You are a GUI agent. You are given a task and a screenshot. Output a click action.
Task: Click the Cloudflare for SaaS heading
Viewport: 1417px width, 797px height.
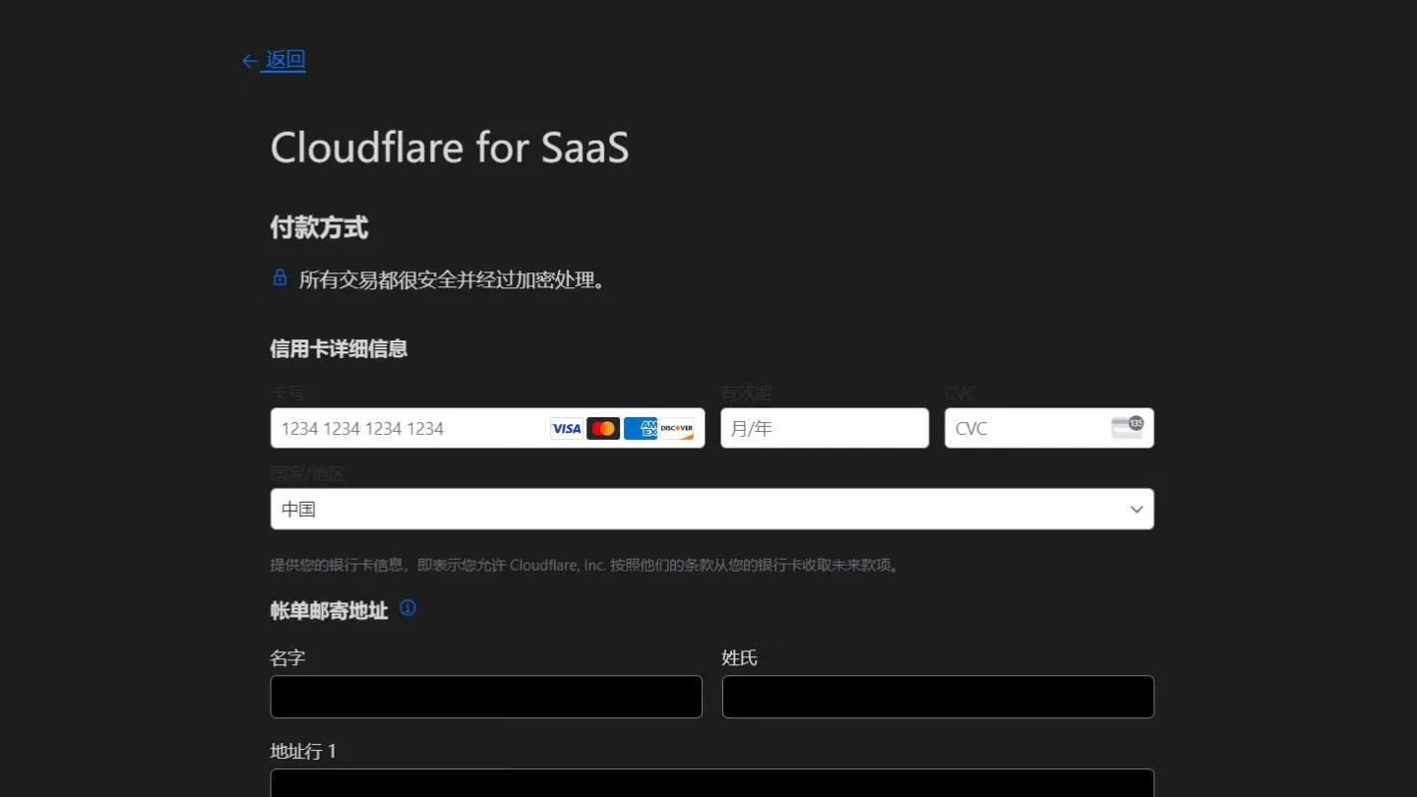(x=450, y=148)
